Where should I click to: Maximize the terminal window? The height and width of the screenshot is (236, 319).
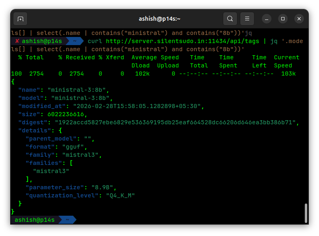[283, 19]
